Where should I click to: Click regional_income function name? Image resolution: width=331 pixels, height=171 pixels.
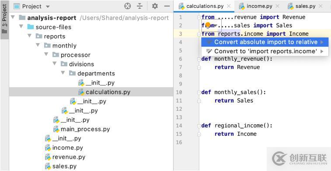point(239,126)
